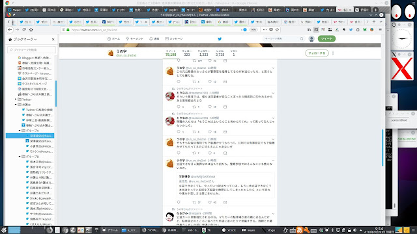Save page to Pocket icon
Screen dimensions: 417x234
[271, 30]
